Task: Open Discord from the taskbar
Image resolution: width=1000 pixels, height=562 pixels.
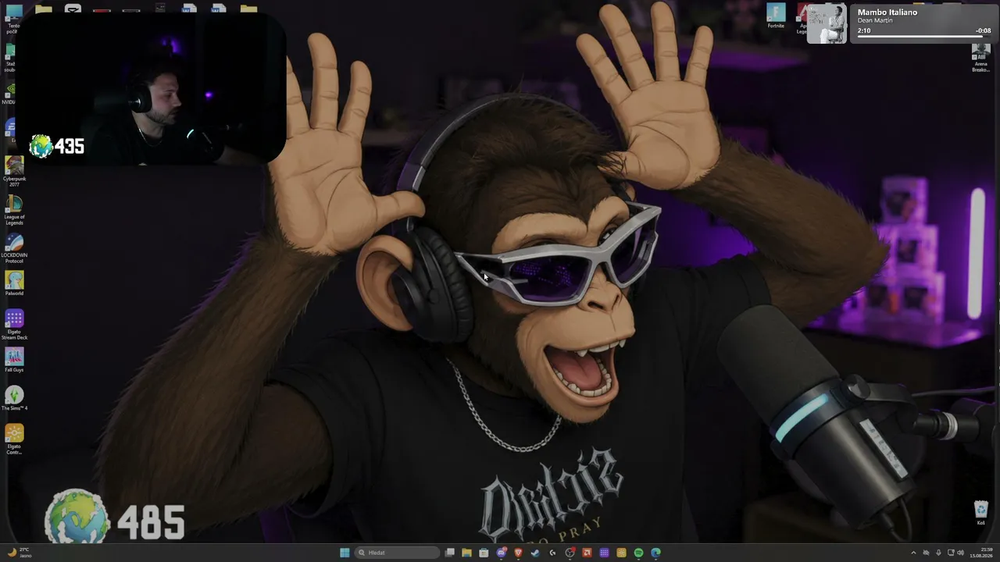Action: [502, 553]
